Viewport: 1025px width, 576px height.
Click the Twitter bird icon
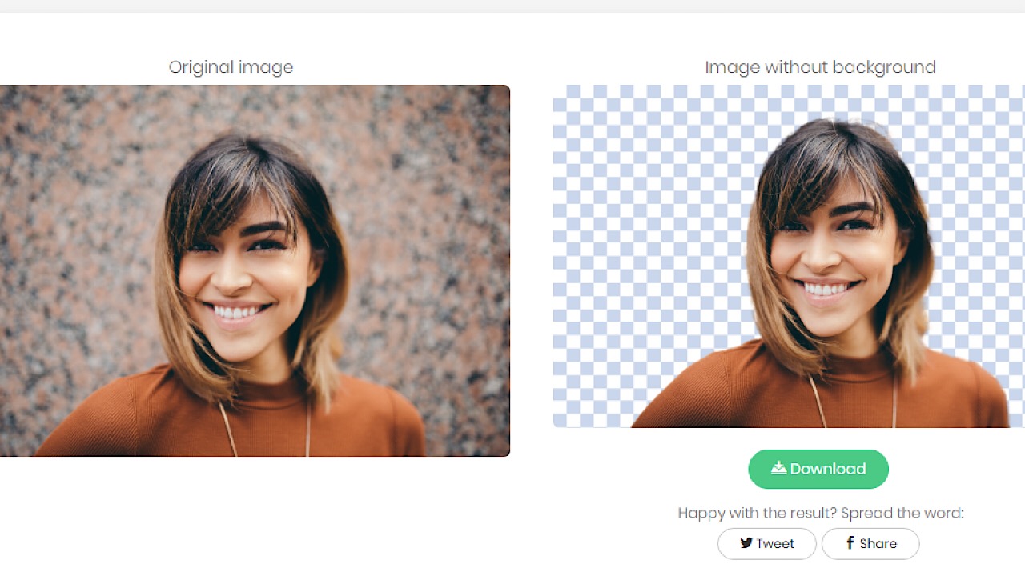tap(746, 543)
